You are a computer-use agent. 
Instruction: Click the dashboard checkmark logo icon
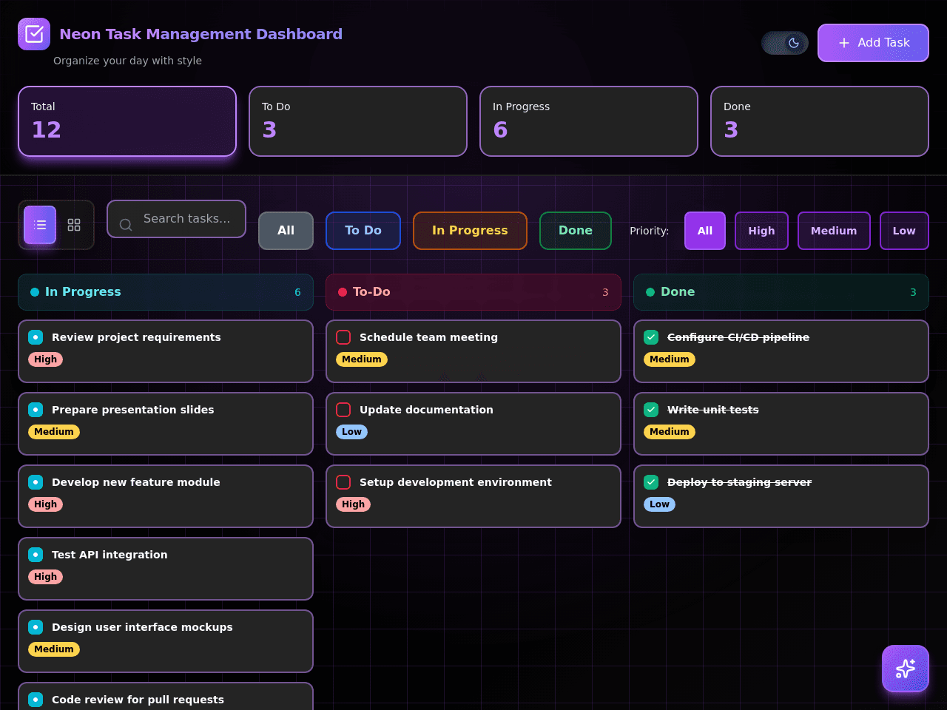(34, 34)
